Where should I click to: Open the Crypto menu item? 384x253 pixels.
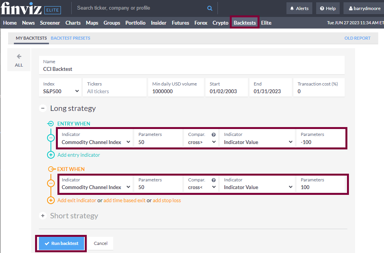coord(220,23)
